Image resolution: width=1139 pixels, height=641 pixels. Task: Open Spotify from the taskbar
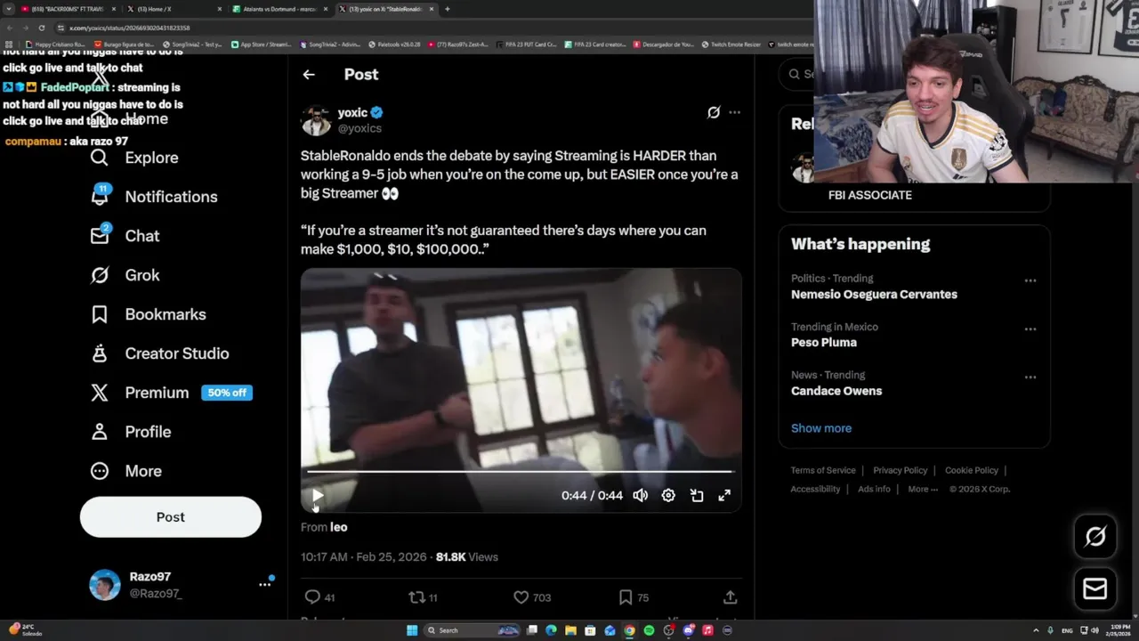click(649, 630)
